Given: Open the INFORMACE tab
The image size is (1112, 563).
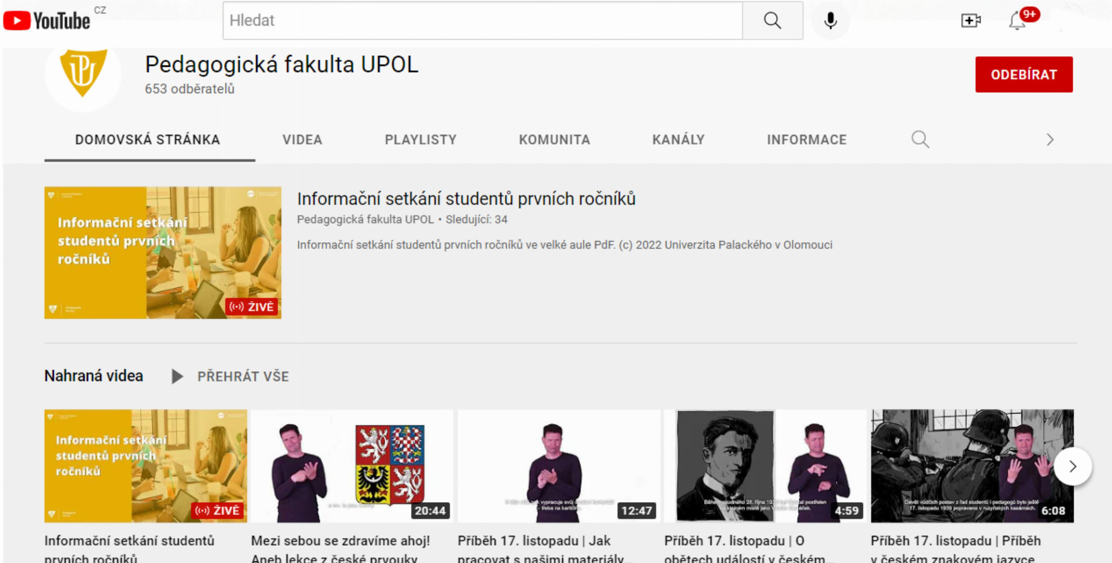Looking at the screenshot, I should click(x=807, y=140).
